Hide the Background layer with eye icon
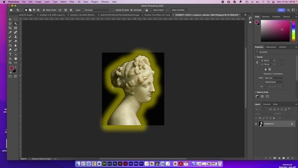 pyautogui.click(x=256, y=124)
